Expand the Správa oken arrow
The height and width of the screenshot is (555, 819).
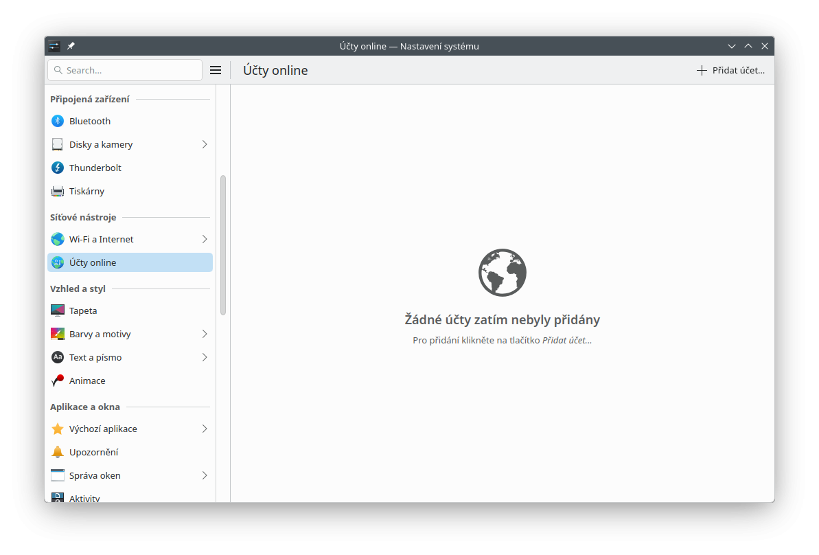(x=204, y=475)
